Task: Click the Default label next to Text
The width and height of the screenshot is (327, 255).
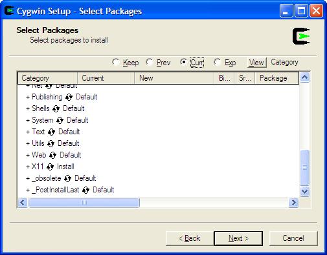Action: coord(69,132)
